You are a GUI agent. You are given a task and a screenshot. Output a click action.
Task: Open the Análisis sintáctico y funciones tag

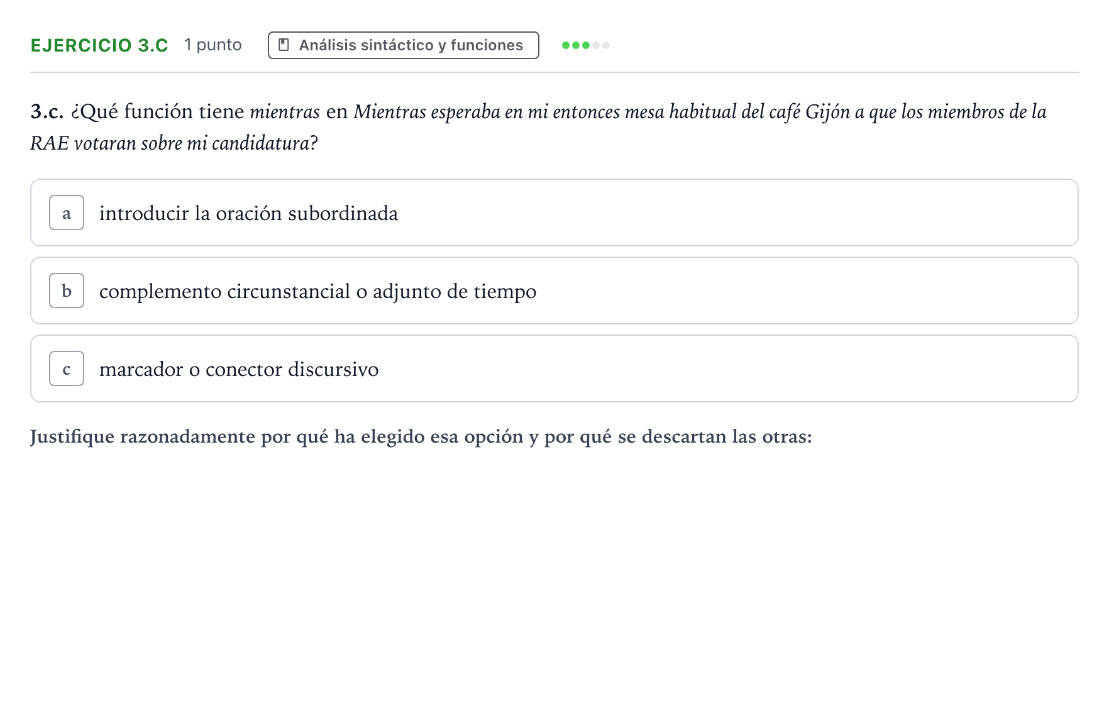pyautogui.click(x=403, y=45)
